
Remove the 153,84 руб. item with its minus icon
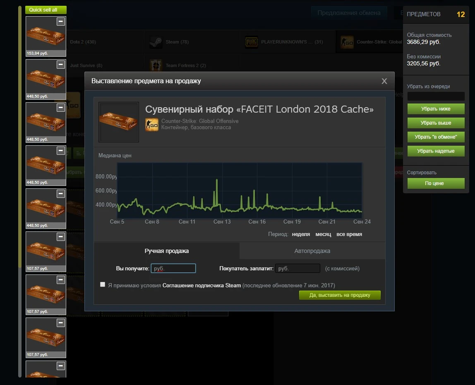pyautogui.click(x=61, y=22)
